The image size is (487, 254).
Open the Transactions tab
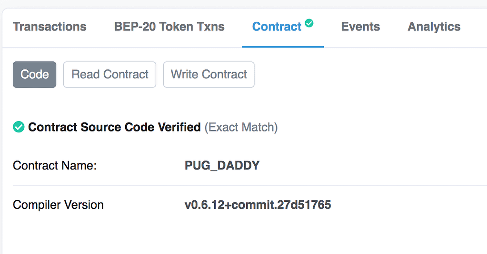click(x=50, y=27)
